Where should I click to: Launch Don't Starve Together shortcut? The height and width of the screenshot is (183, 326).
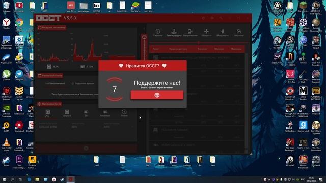[x=316, y=128]
